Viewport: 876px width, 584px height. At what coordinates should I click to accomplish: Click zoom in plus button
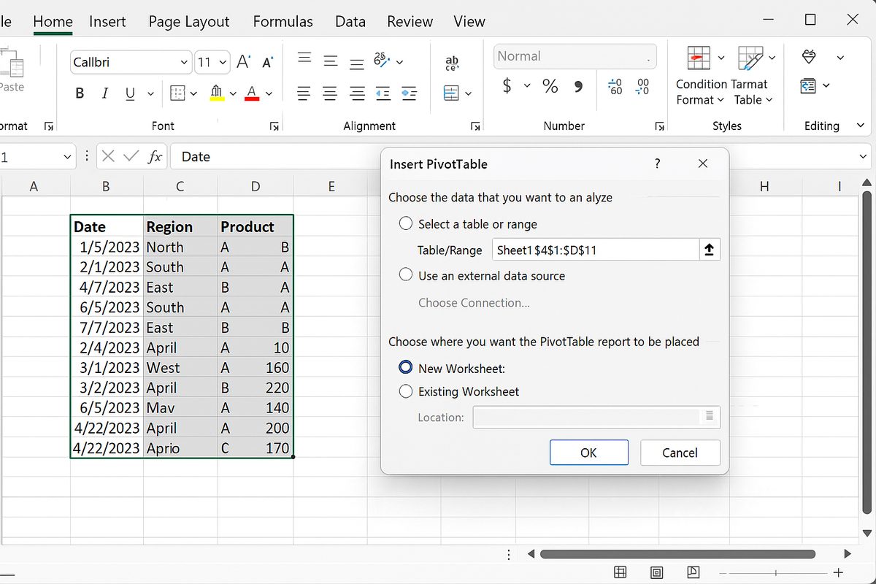(838, 572)
